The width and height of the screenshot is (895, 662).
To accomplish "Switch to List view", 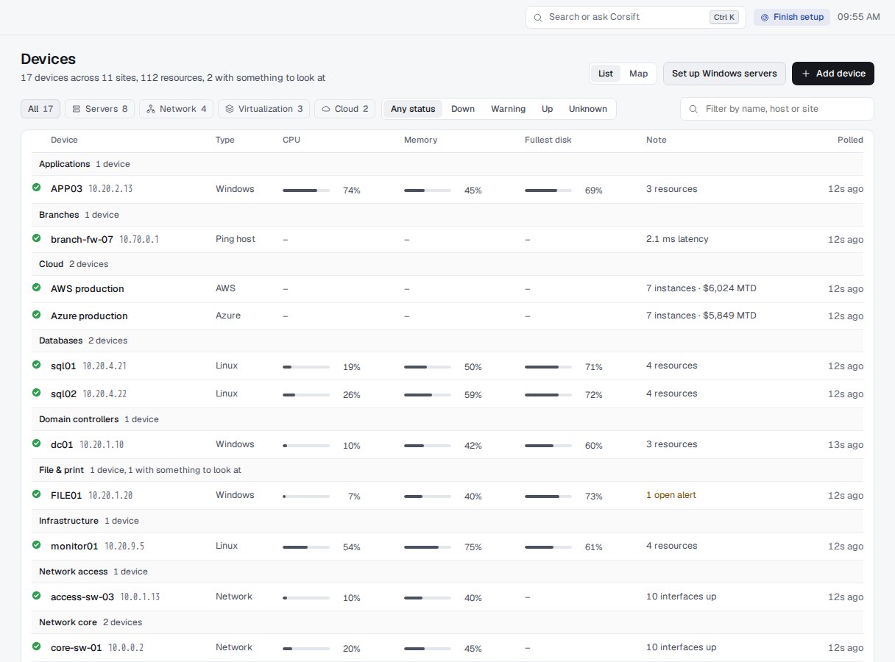I will pyautogui.click(x=606, y=74).
